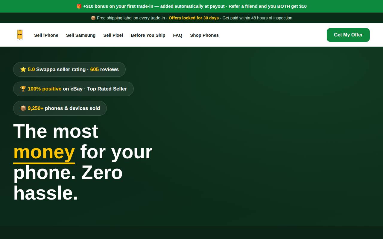Click the Swappa seller rating badge
383x239 pixels.
(x=69, y=69)
